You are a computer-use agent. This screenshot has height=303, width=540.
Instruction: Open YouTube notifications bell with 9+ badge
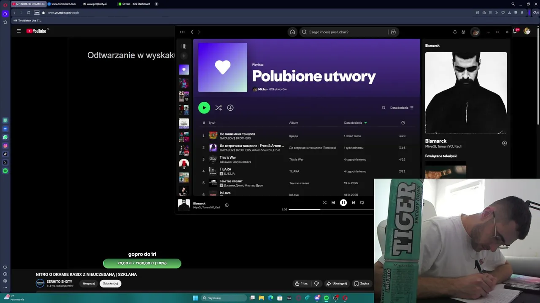point(515,31)
